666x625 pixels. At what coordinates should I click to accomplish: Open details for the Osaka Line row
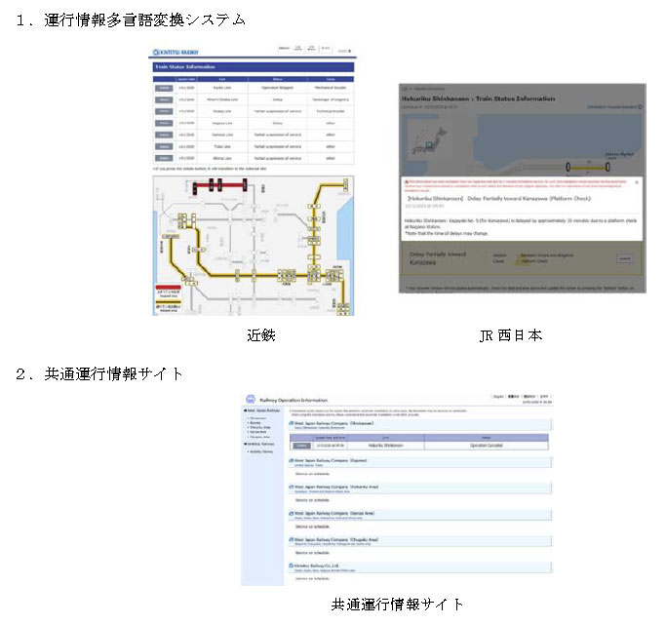[x=162, y=111]
